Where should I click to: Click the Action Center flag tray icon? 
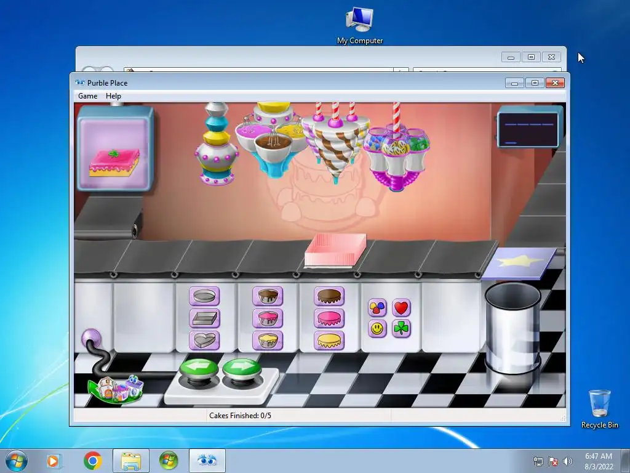[553, 461]
